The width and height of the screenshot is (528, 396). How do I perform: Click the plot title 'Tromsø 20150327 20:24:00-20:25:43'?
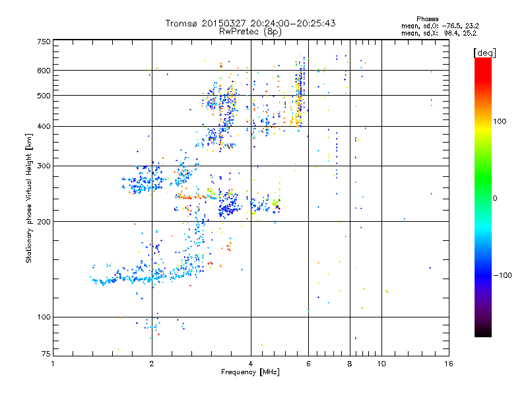250,23
